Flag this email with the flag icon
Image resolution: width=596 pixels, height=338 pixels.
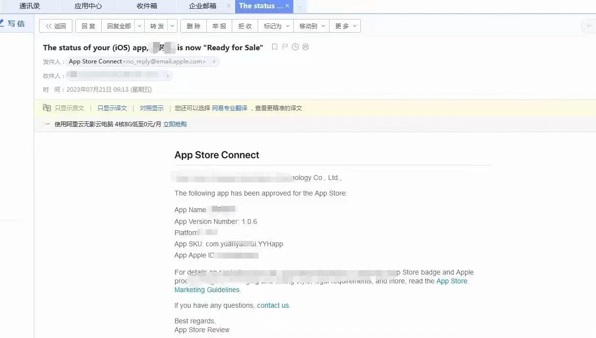[285, 47]
